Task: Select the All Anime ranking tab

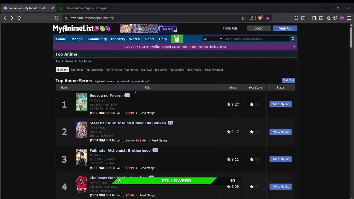Action: [x=62, y=70]
